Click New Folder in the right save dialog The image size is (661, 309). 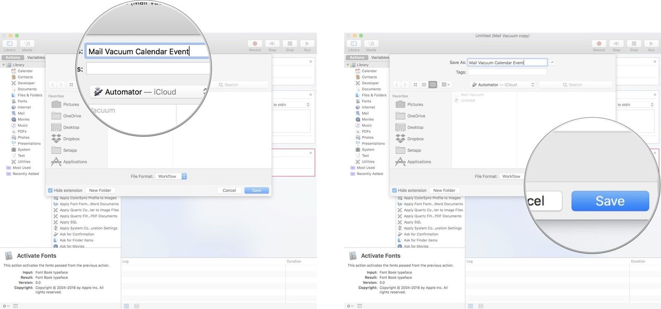(444, 190)
